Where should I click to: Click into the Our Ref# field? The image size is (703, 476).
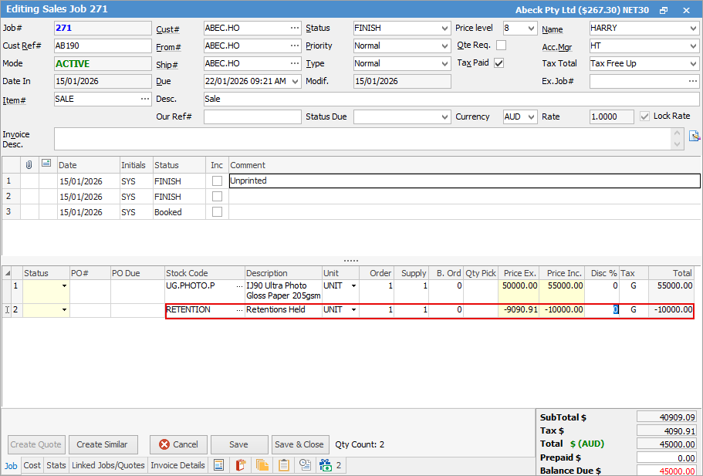pyautogui.click(x=252, y=117)
